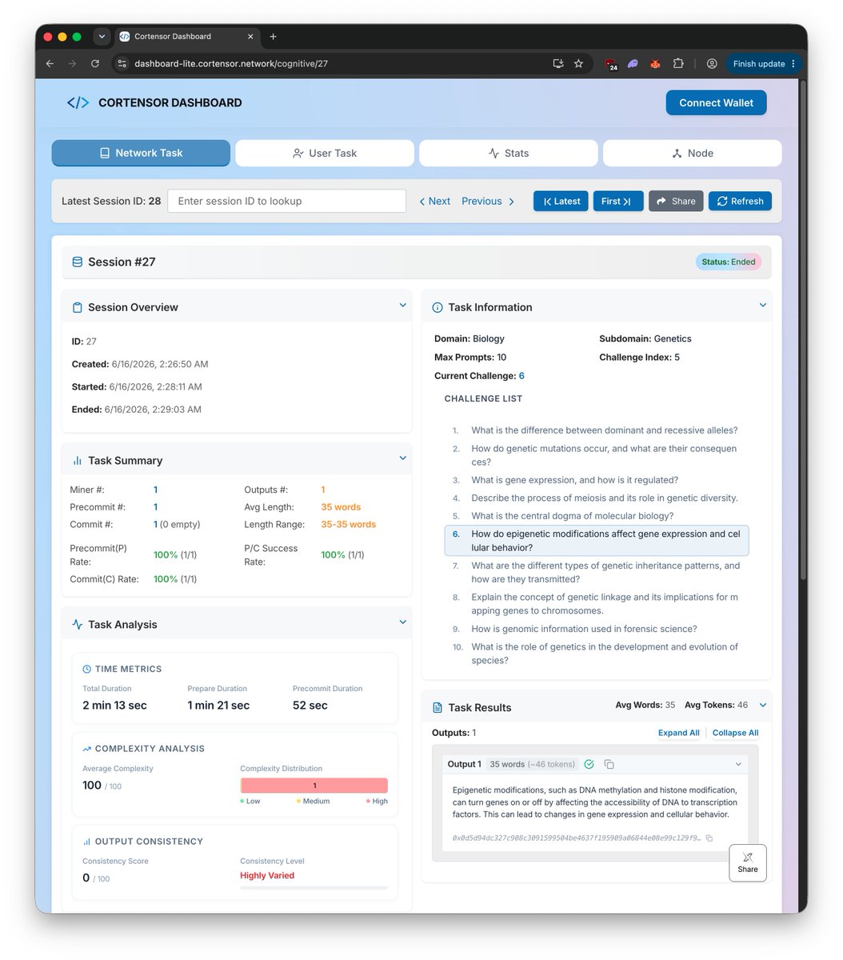Switch to the Network Task tab
This screenshot has width=843, height=960.
pyautogui.click(x=141, y=153)
